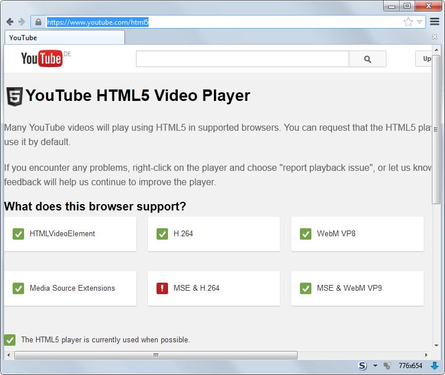
Task: Open the status bar S dropdown arrow
Action: point(375,366)
